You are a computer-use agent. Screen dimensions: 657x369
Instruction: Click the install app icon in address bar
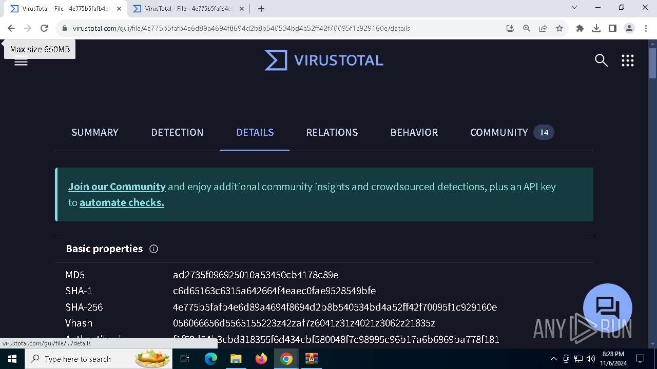(x=510, y=28)
